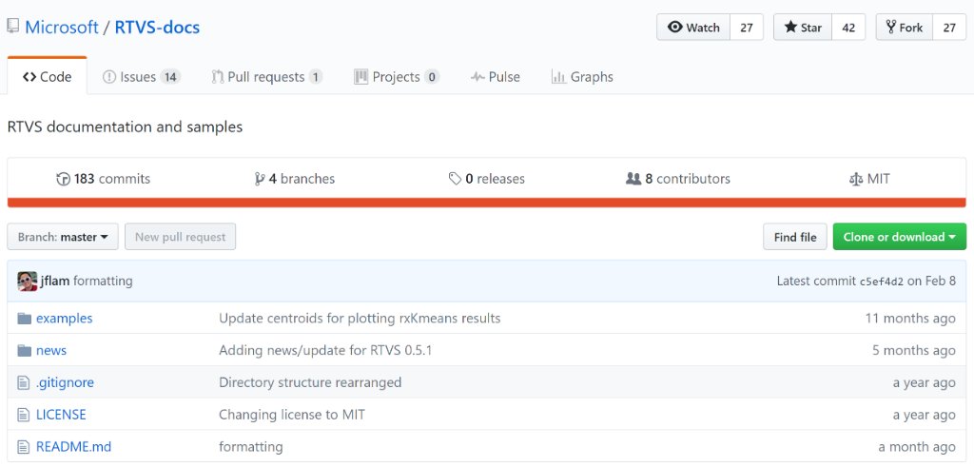This screenshot has height=467, width=974.
Task: Open commit 'Directory structure rearranged'
Action: (310, 382)
